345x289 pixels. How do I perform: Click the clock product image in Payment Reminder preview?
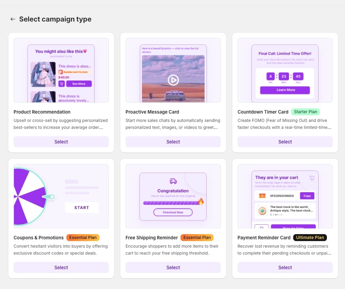coord(262,211)
